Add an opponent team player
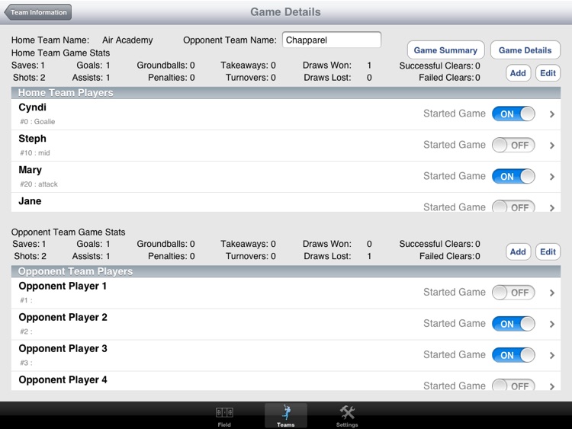Viewport: 572px width, 429px height. click(518, 251)
